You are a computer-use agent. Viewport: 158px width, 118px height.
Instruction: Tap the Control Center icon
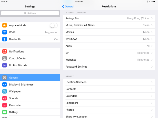coord(4,58)
